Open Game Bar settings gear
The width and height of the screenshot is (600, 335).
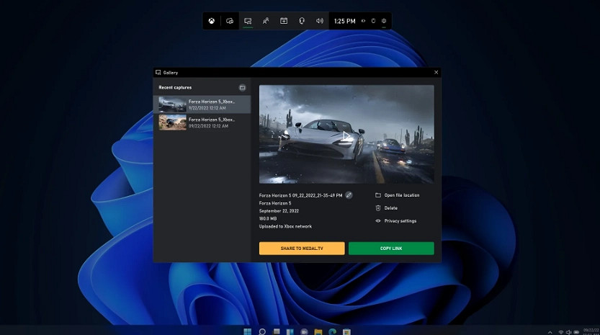pos(385,21)
